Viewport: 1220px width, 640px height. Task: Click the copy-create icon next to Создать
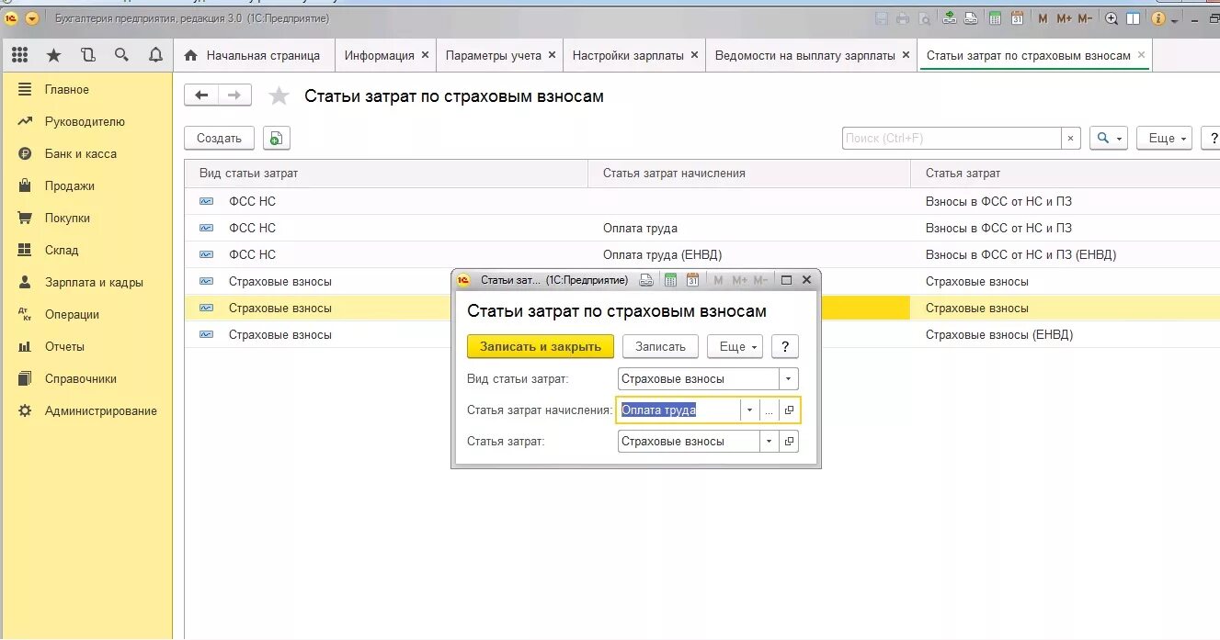pos(276,139)
